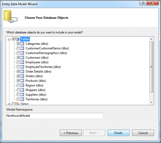Collapse the Tables tree node

click(x=9, y=39)
